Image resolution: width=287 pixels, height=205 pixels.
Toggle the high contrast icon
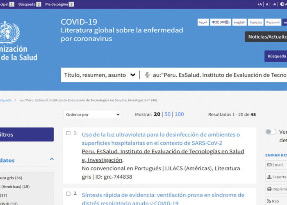tap(282, 4)
